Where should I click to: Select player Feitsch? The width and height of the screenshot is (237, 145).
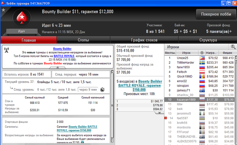[x=199, y=72]
